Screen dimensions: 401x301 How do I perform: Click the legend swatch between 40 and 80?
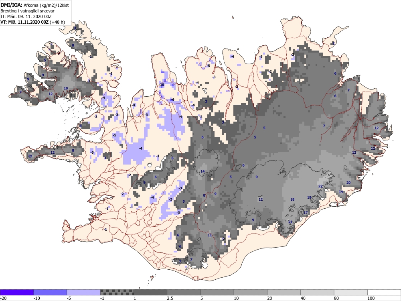[x=317, y=292]
